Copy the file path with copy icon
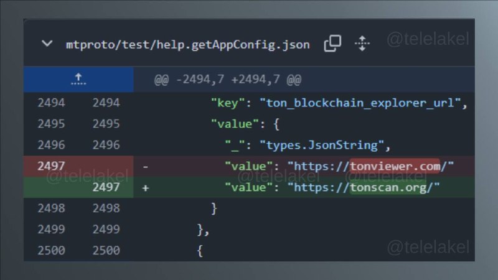Viewport: 498px width, 280px height. [x=332, y=43]
